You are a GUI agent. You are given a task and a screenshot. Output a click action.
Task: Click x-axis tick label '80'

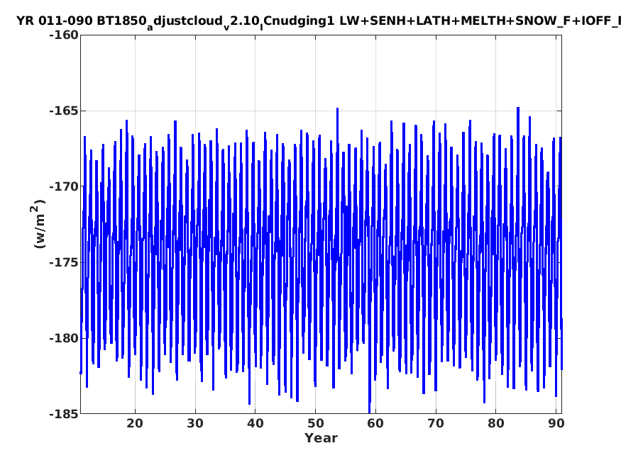[496, 423]
